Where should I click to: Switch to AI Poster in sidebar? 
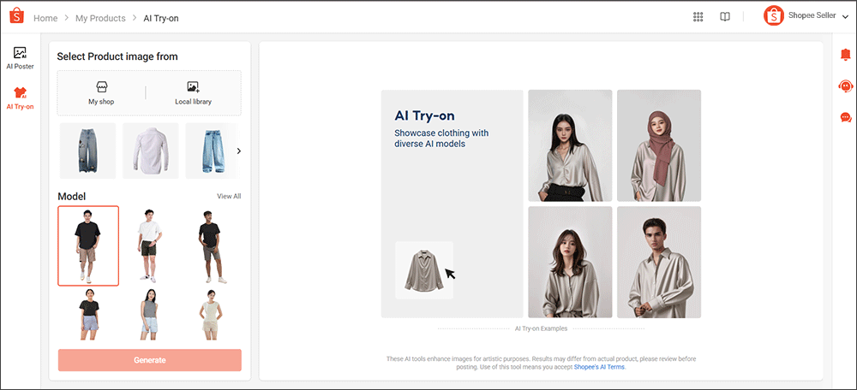tap(21, 58)
